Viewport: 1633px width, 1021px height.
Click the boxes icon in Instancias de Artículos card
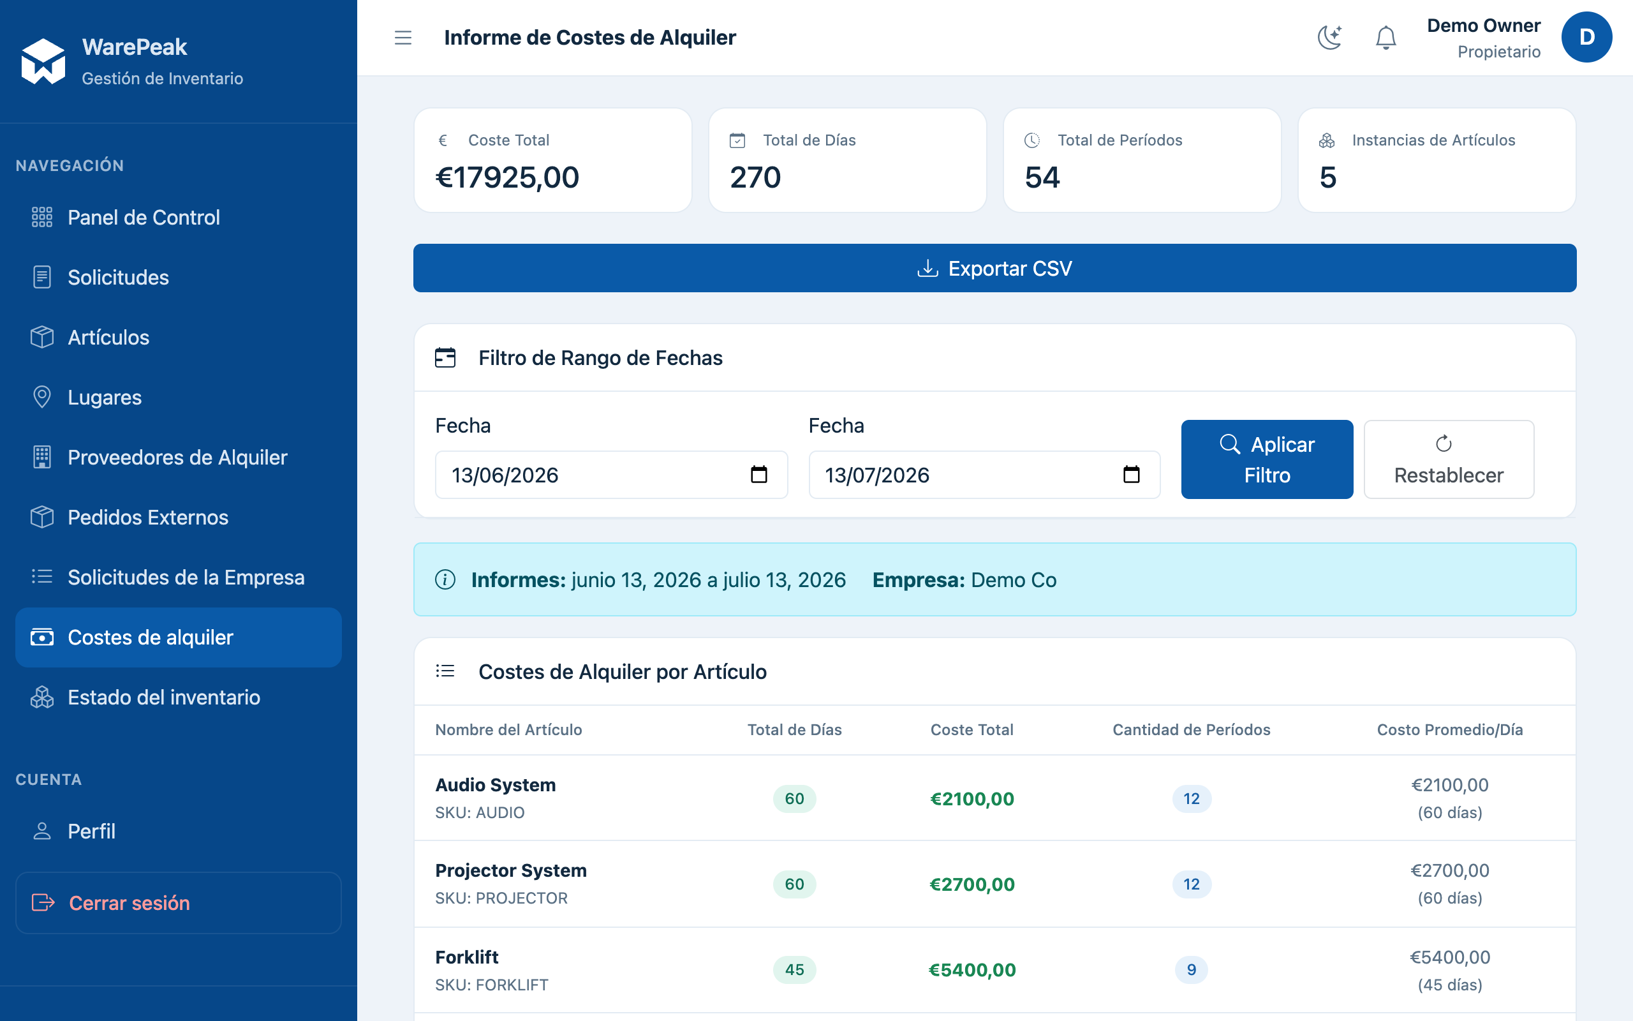pyautogui.click(x=1327, y=140)
